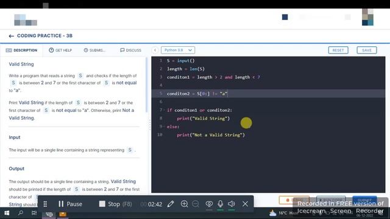The height and width of the screenshot is (219, 390).
Task: Toggle the recorder microphone
Action: point(220,204)
